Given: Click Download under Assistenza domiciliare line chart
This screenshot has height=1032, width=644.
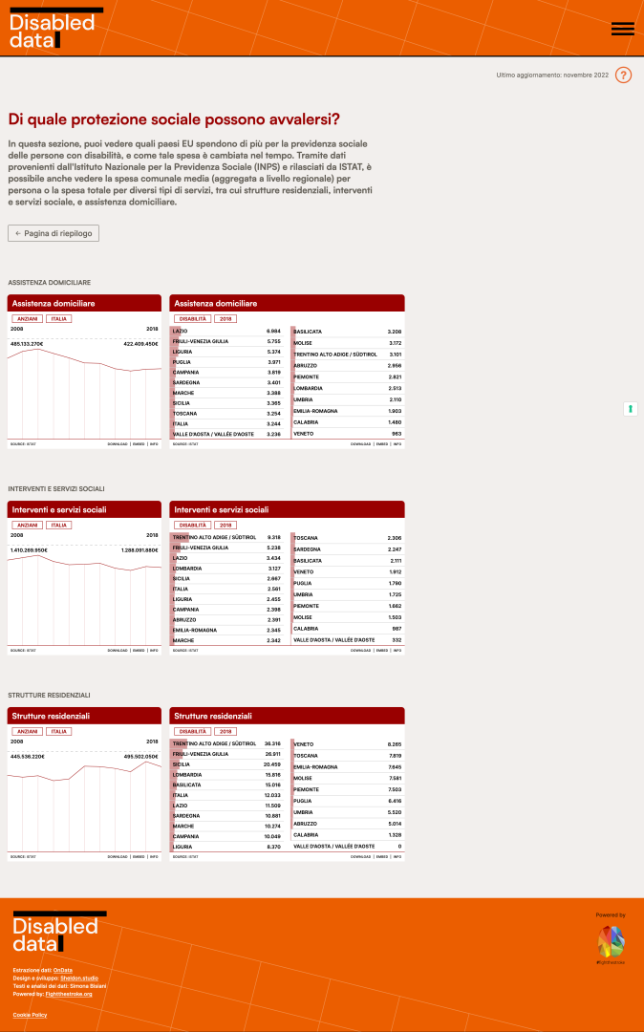Looking at the screenshot, I should pyautogui.click(x=118, y=444).
